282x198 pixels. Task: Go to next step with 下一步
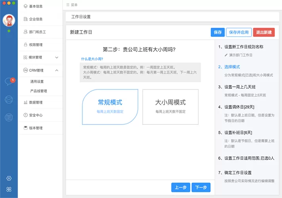point(201,187)
